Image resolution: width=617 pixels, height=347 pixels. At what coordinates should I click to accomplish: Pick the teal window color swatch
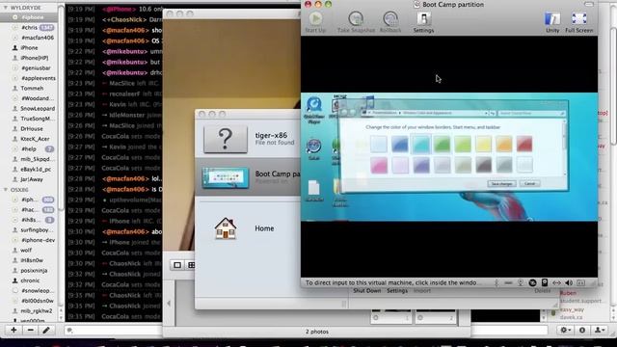[x=420, y=144]
